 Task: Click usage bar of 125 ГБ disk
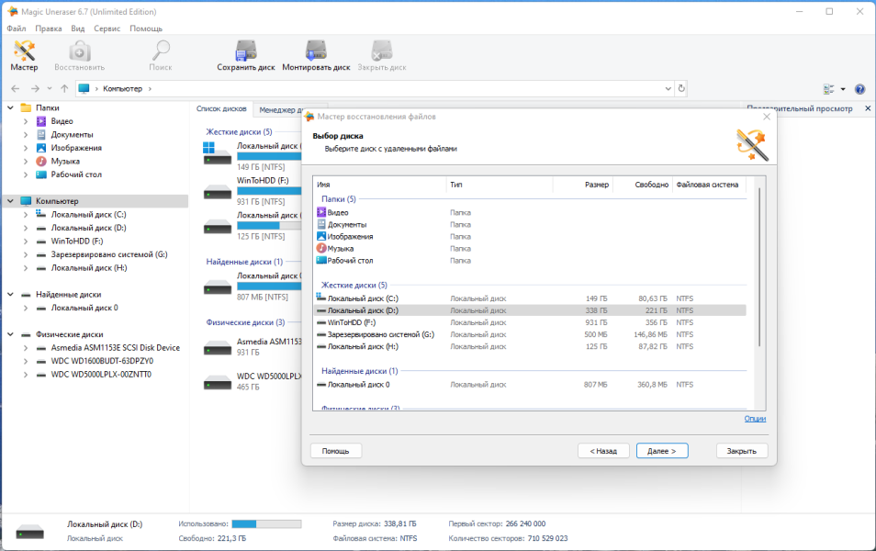coord(269,225)
